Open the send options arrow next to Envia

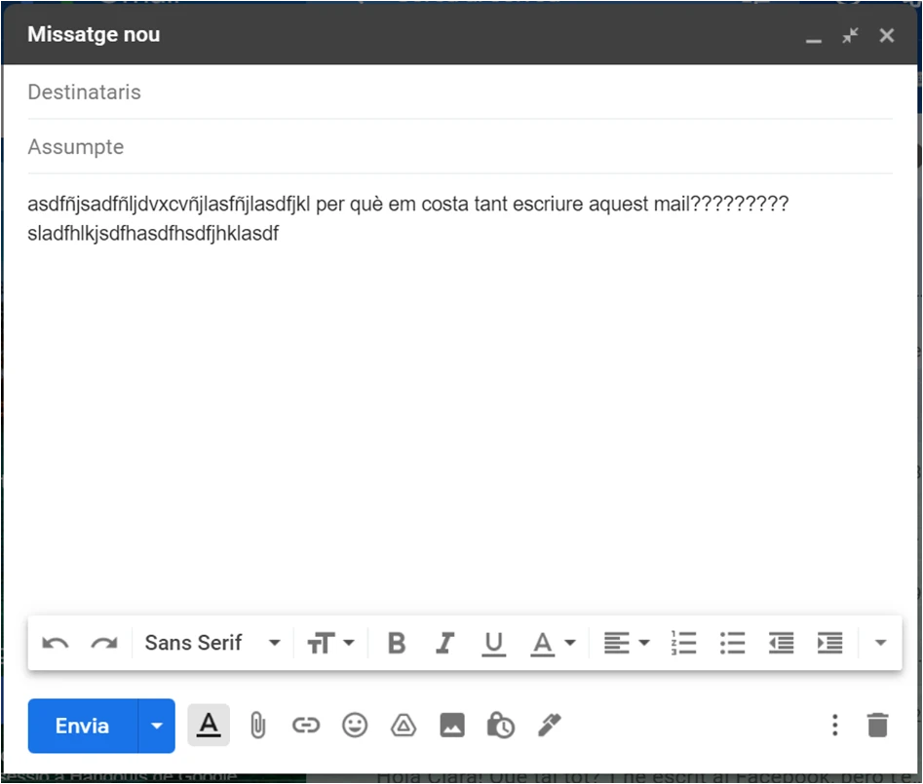157,726
